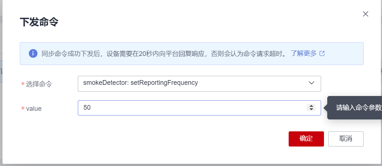Expand the command list via the chevron arrow
Image resolution: width=382 pixels, height=166 pixels.
click(x=312, y=83)
